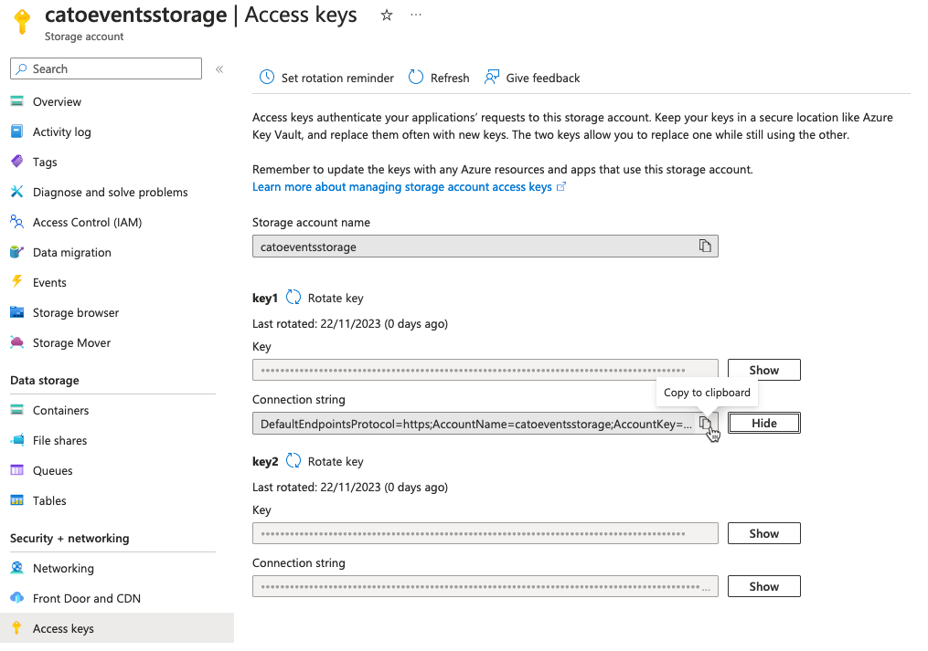
Task: Click the Refresh icon in toolbar
Action: click(x=416, y=78)
